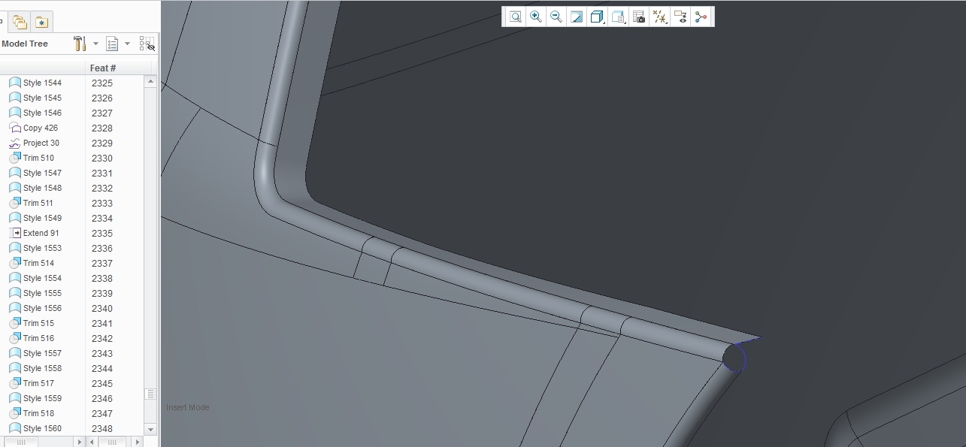Click the name column horizontal scroll thumb

pos(21,442)
